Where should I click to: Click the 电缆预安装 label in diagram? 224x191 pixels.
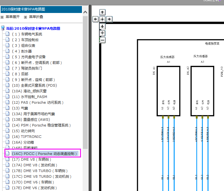click(x=212, y=44)
